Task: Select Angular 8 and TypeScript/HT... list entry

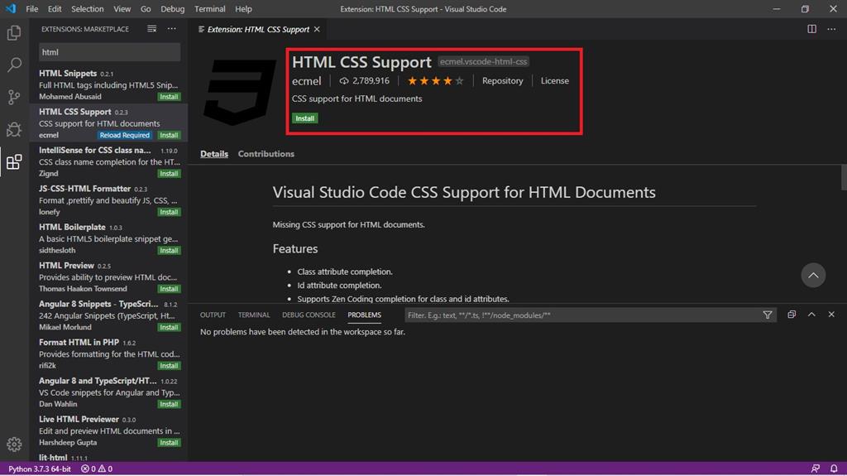Action: click(108, 392)
